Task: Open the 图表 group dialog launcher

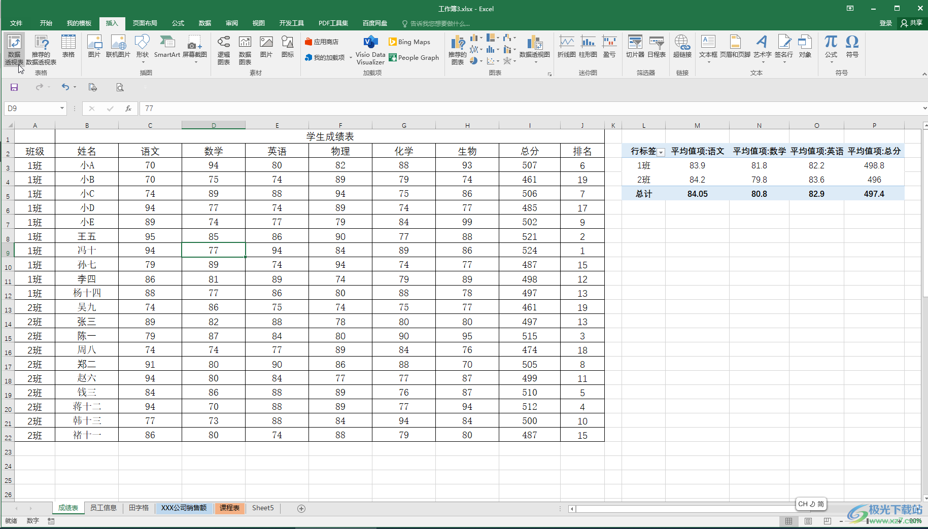Action: click(549, 74)
